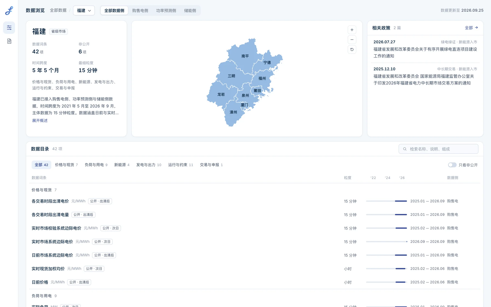491x307 pixels.
Task: Zoom out the map with minus button
Action: (352, 40)
